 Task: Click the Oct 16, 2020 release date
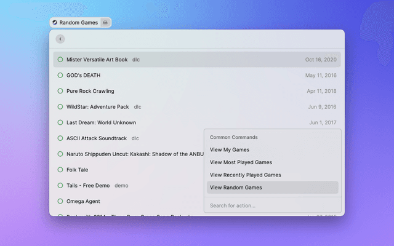tap(321, 60)
